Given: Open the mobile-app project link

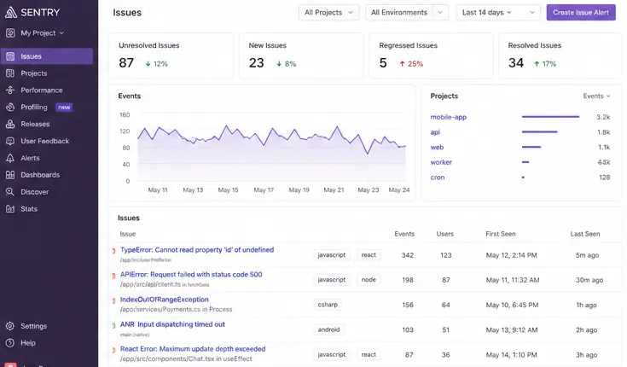Looking at the screenshot, I should [448, 117].
